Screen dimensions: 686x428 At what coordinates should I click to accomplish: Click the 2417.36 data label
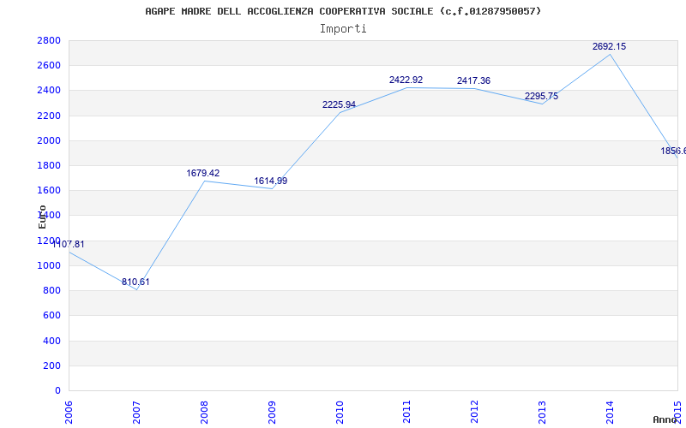(474, 80)
